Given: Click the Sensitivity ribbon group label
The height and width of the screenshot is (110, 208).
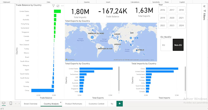Looking at the screenshot, I should pyautogui.click(x=156, y=2).
